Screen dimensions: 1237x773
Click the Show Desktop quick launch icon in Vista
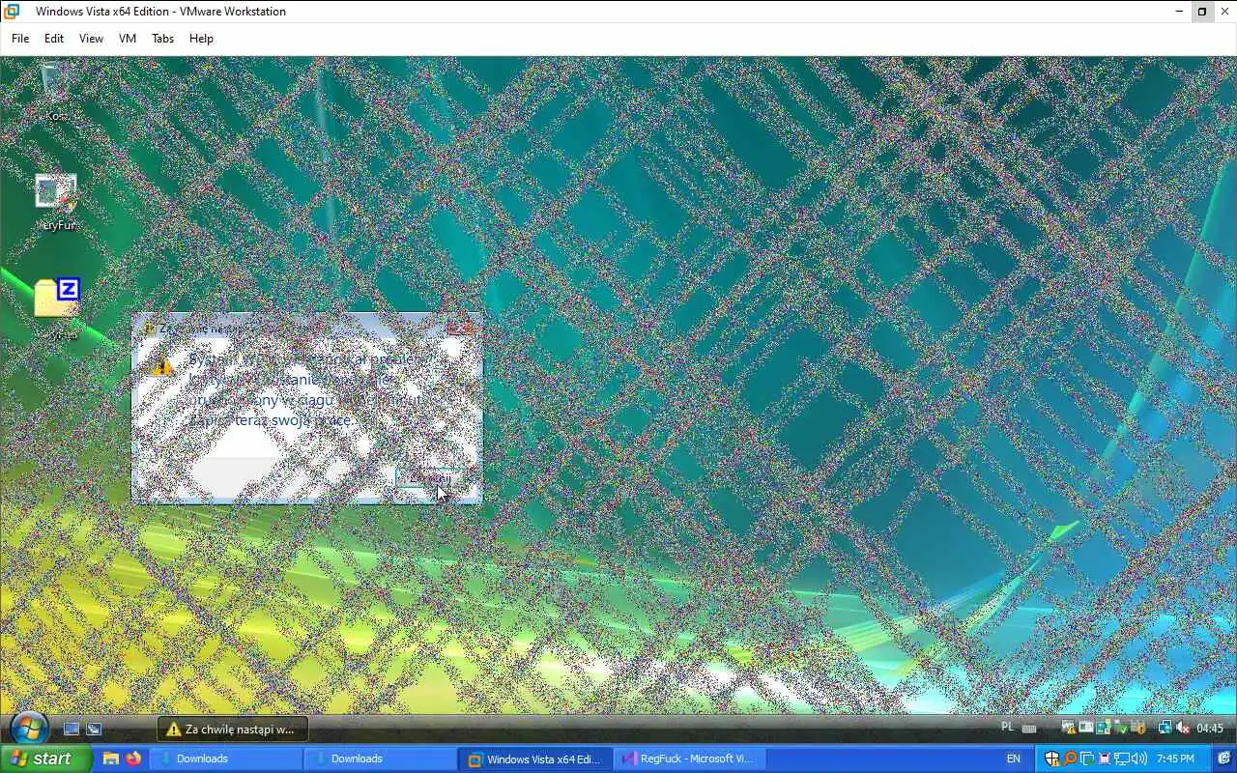click(72, 730)
